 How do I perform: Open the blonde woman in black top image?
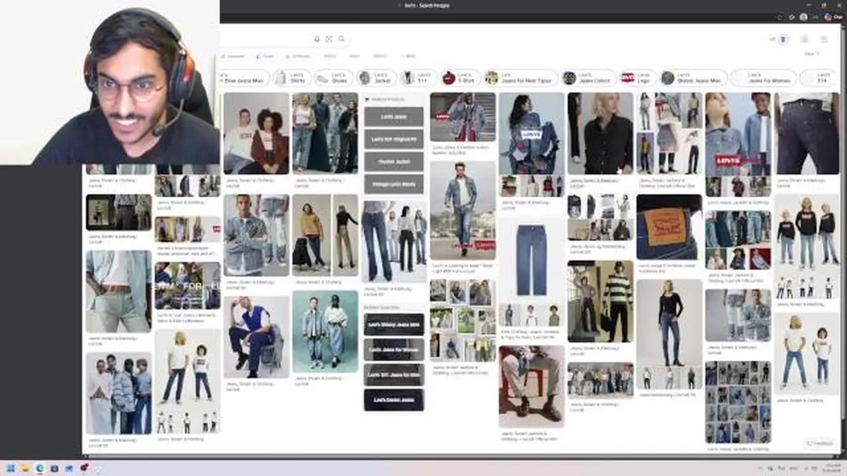point(600,134)
